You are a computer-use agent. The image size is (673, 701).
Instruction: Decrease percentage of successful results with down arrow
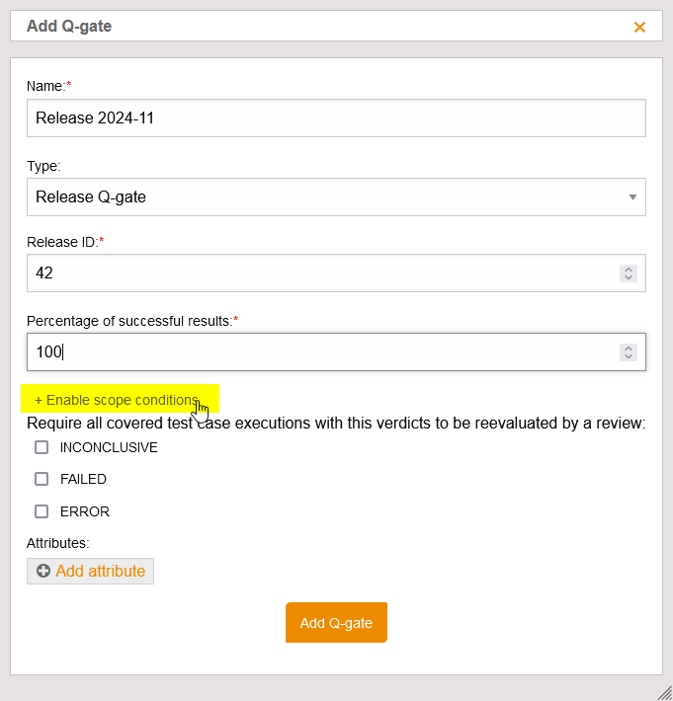[x=628, y=356]
